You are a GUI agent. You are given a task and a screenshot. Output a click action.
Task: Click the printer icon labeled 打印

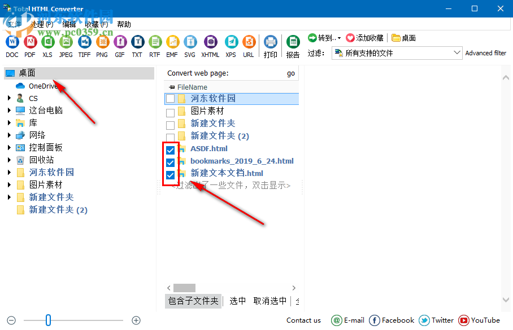[271, 42]
